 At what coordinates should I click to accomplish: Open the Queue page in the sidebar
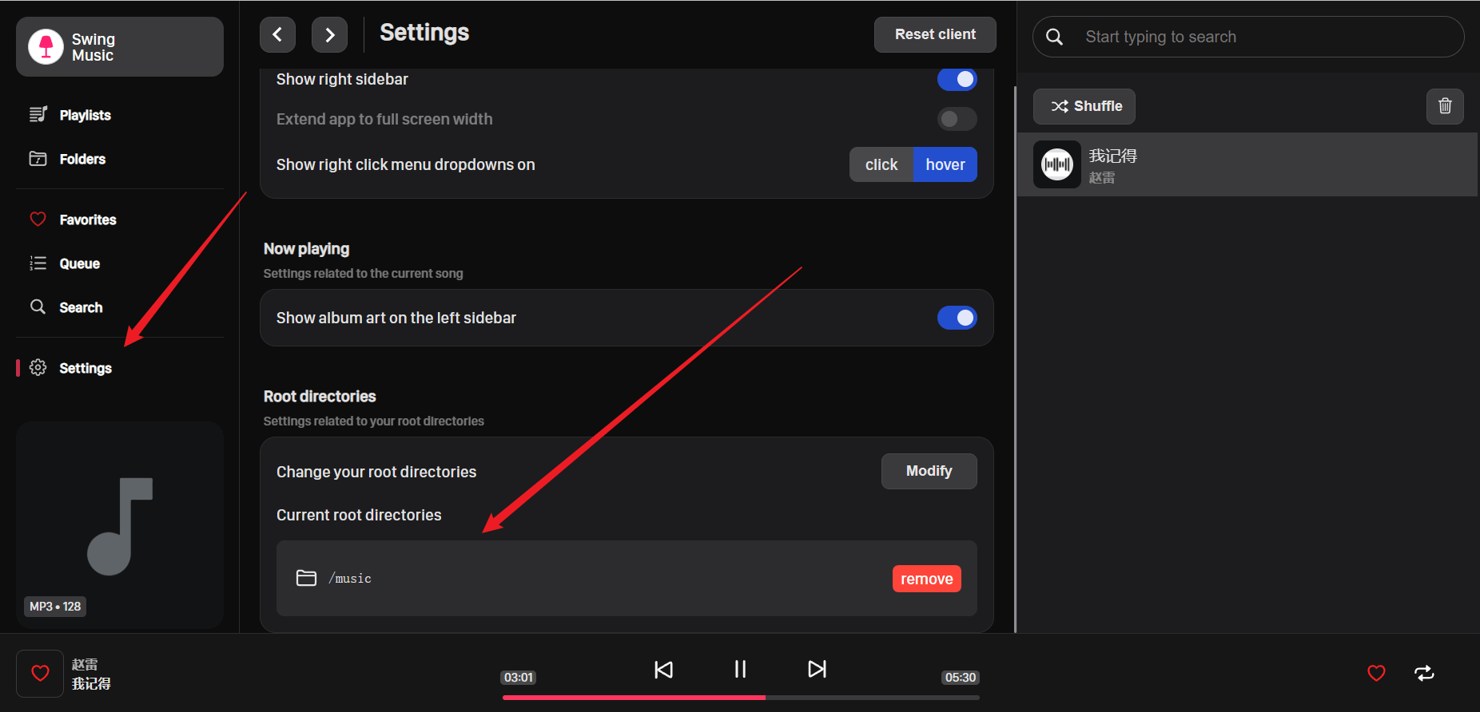click(79, 263)
